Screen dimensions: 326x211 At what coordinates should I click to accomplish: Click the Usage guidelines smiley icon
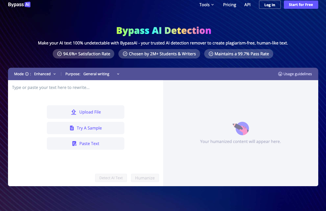click(x=280, y=74)
